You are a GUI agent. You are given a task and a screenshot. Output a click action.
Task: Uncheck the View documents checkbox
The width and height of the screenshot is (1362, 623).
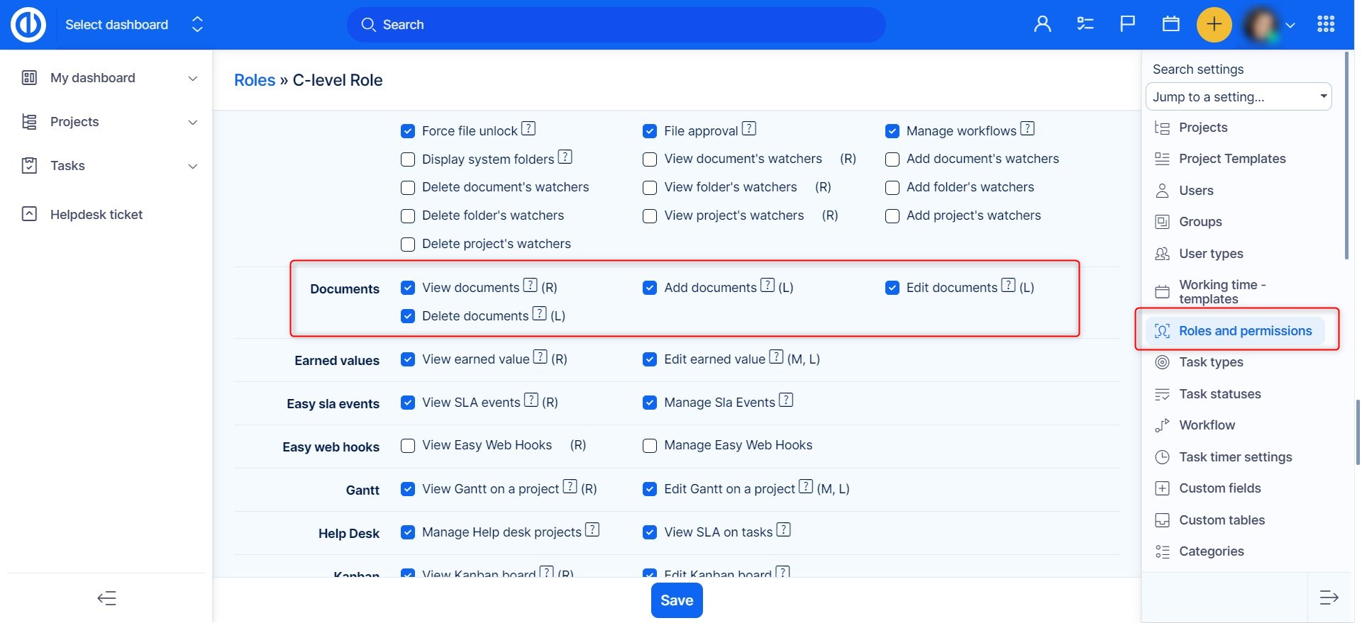[408, 288]
